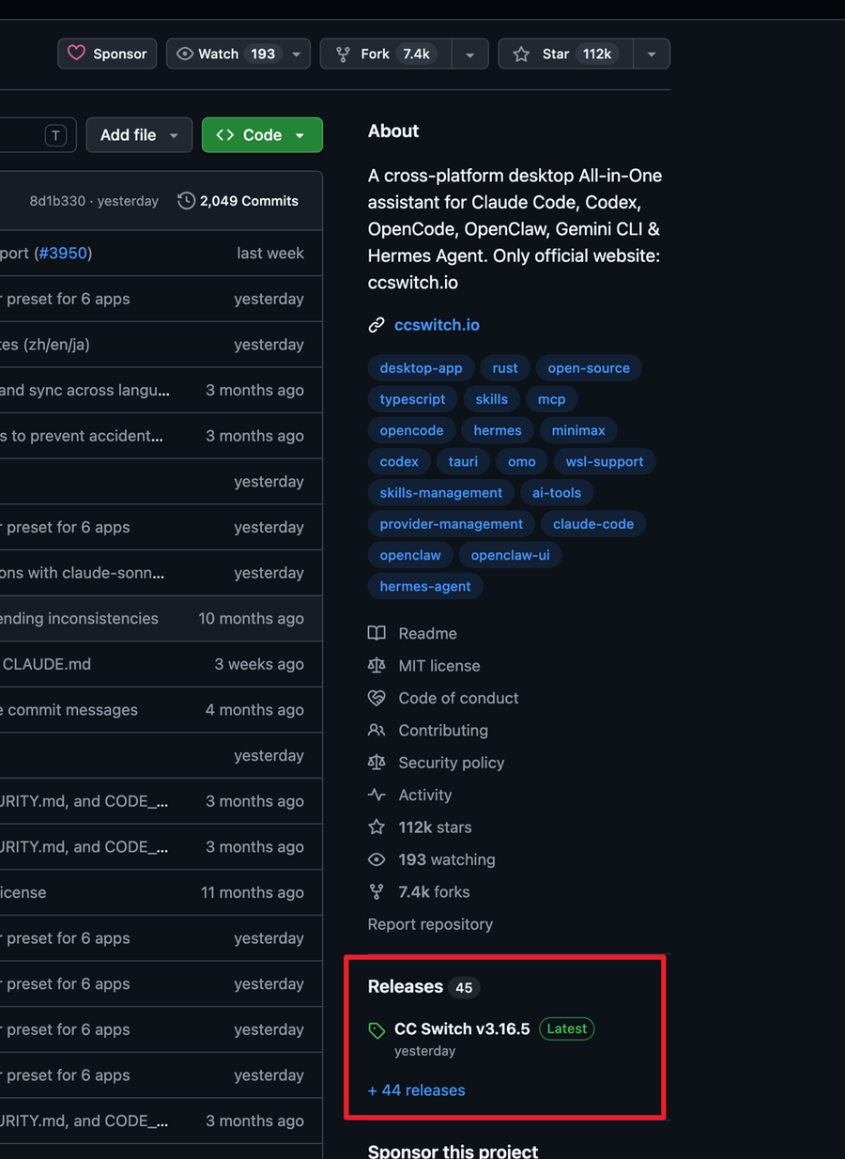Click the '11 months ago' timestamp
Screen dimensions: 845x1159
[253, 893]
